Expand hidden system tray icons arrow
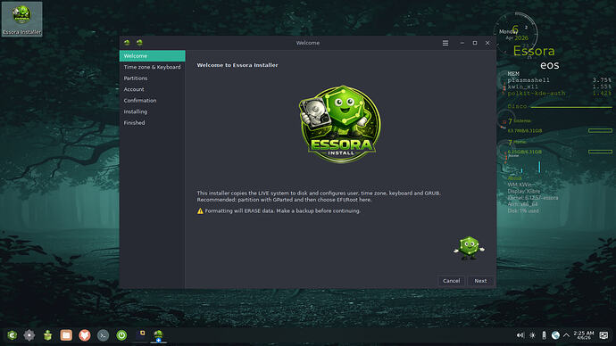Image resolution: width=616 pixels, height=346 pixels. pyautogui.click(x=566, y=335)
